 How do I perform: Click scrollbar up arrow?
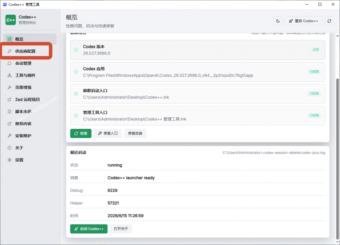pyautogui.click(x=337, y=36)
